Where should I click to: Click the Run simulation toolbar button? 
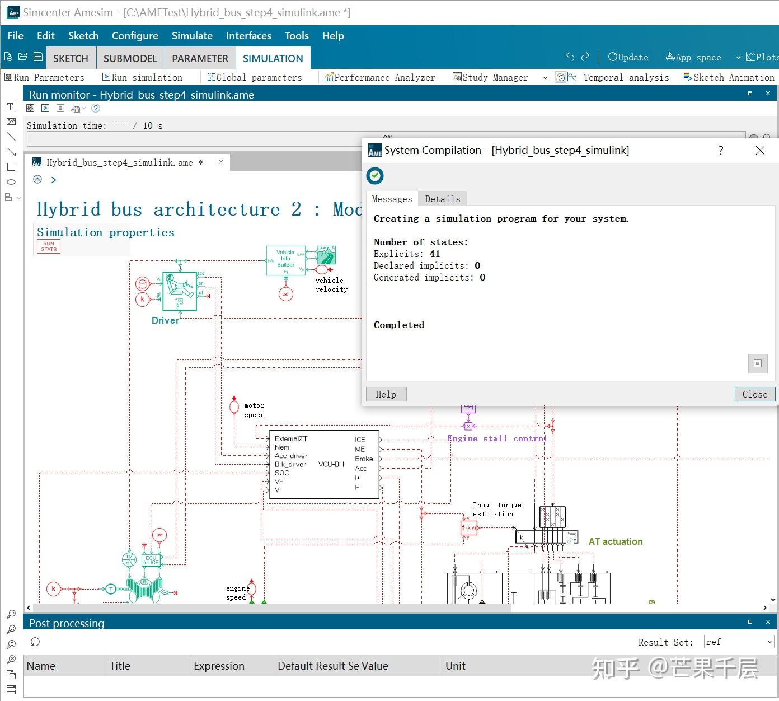pos(143,77)
